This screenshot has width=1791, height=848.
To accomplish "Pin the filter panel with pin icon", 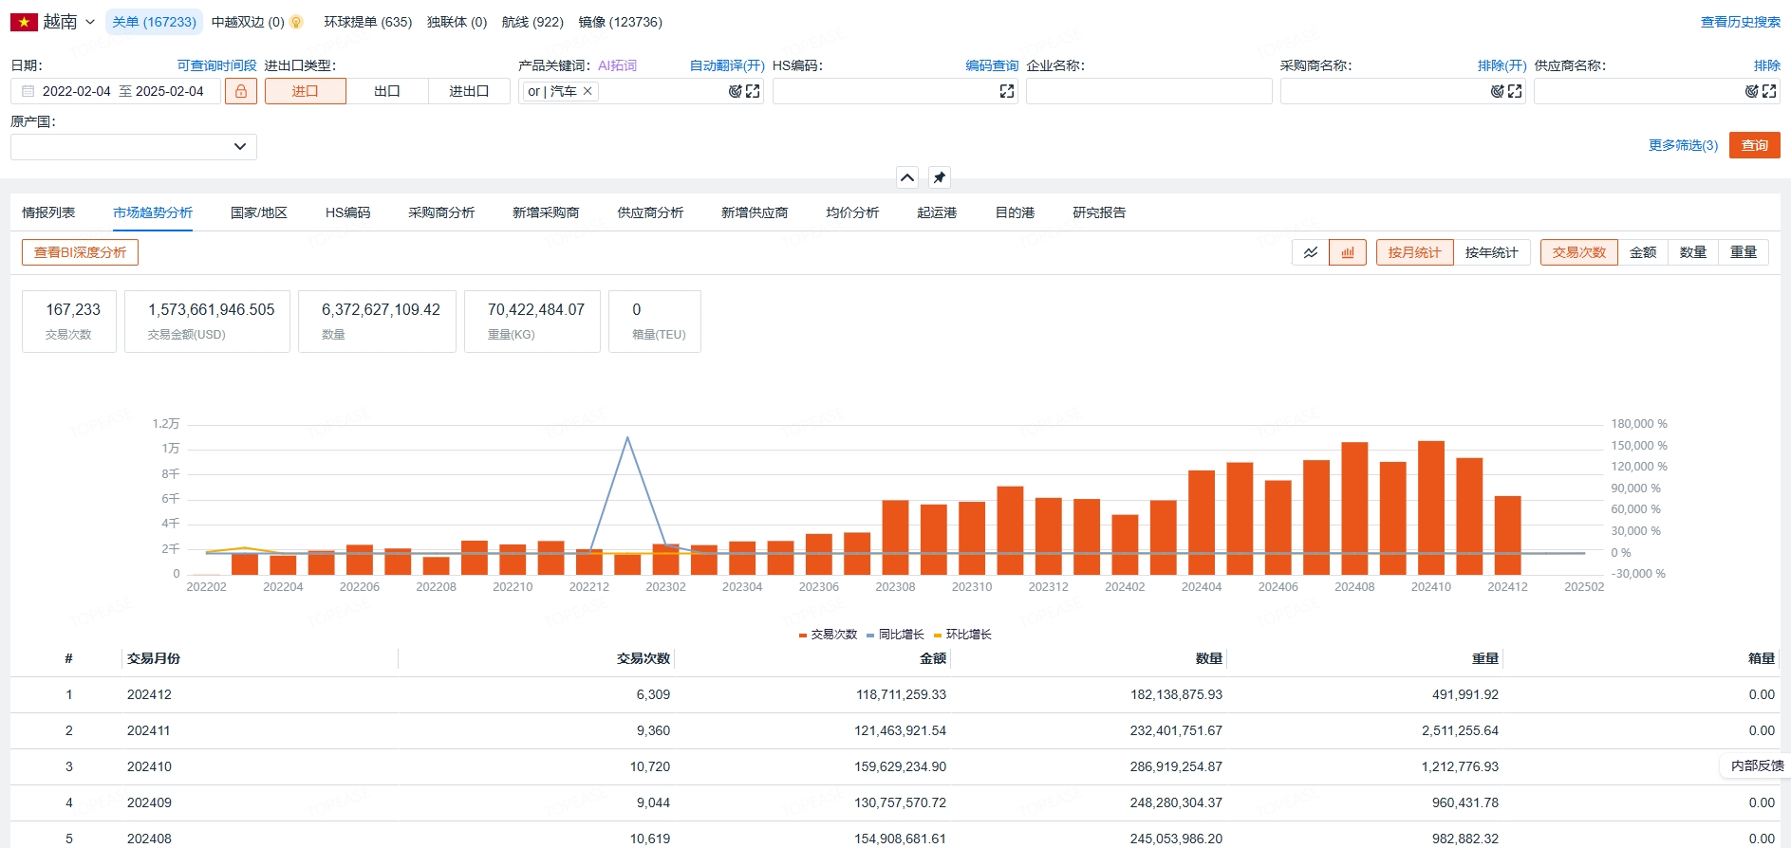I will coord(940,177).
